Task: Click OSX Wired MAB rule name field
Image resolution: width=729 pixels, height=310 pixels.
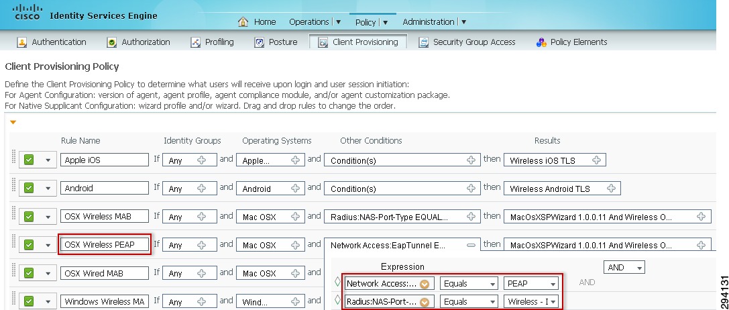Action: tap(105, 273)
